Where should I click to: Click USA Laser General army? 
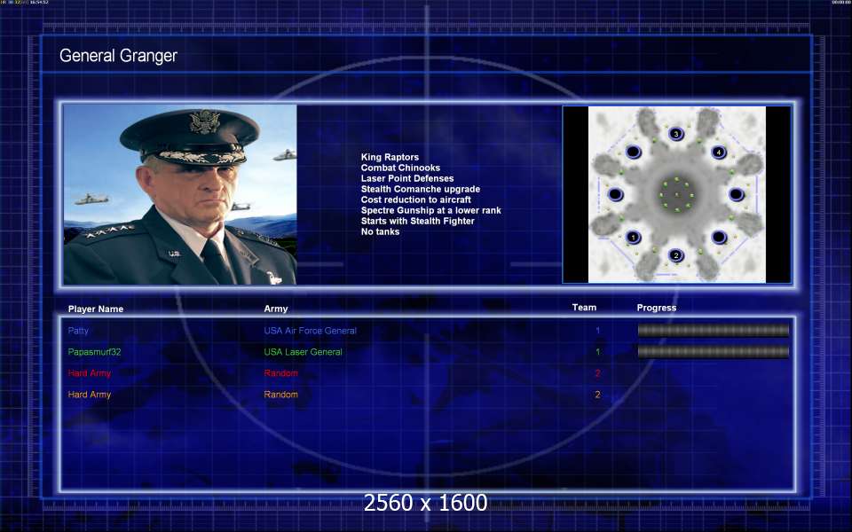point(304,352)
